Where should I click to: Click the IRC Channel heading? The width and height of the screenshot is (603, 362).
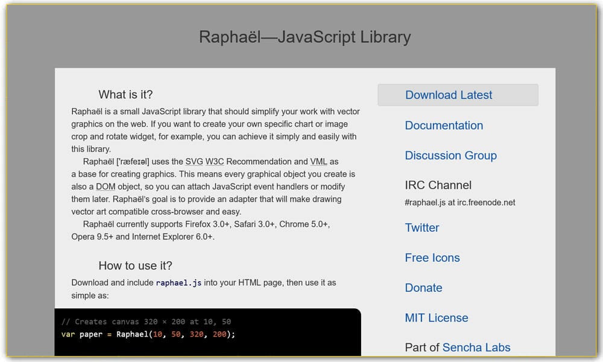pyautogui.click(x=438, y=185)
